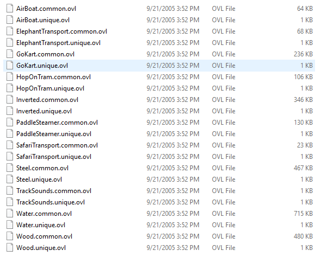Select the file name SafariTransport.common.ovl

57,145
